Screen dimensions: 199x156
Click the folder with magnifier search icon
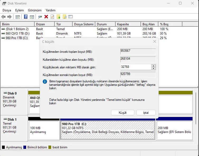(x=64, y=17)
